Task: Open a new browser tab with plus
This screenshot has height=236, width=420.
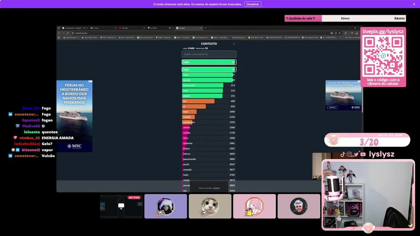Action: coord(205,28)
